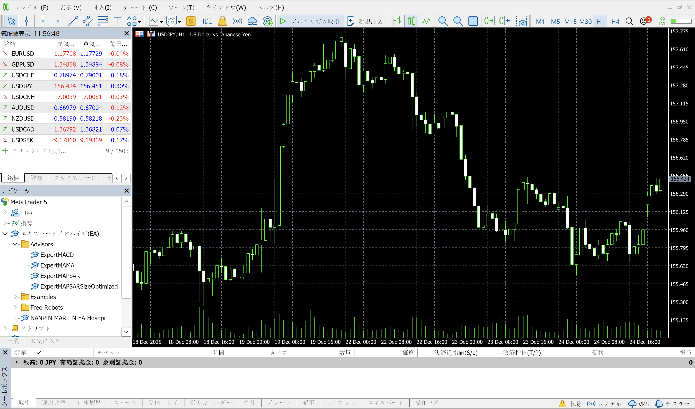
Task: Click the connection status level bar
Action: tap(681, 21)
